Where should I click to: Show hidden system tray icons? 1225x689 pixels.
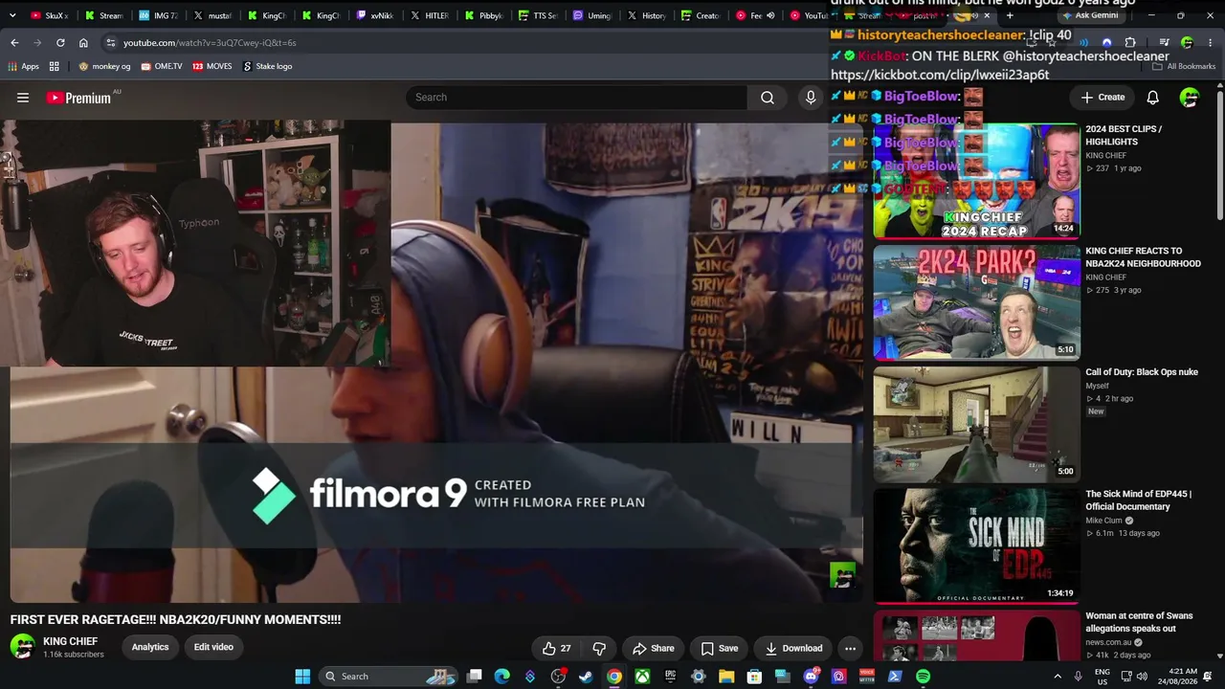tap(1058, 677)
